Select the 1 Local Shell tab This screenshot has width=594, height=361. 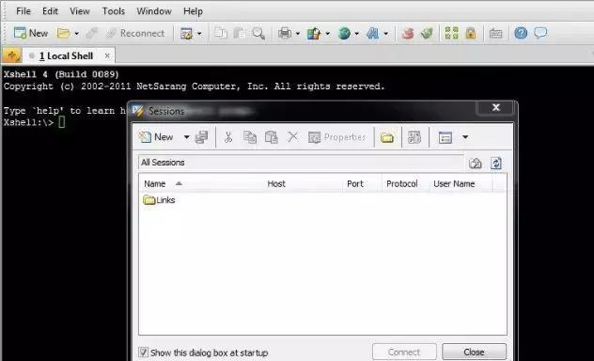coord(66,56)
